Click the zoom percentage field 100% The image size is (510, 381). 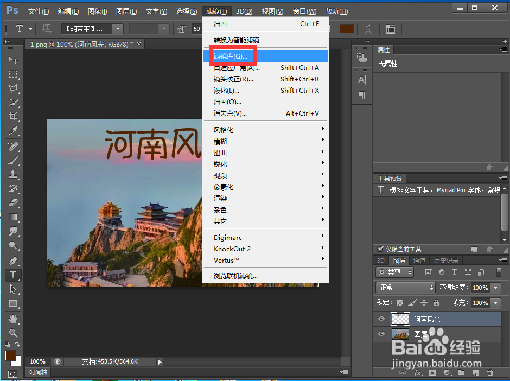click(38, 361)
